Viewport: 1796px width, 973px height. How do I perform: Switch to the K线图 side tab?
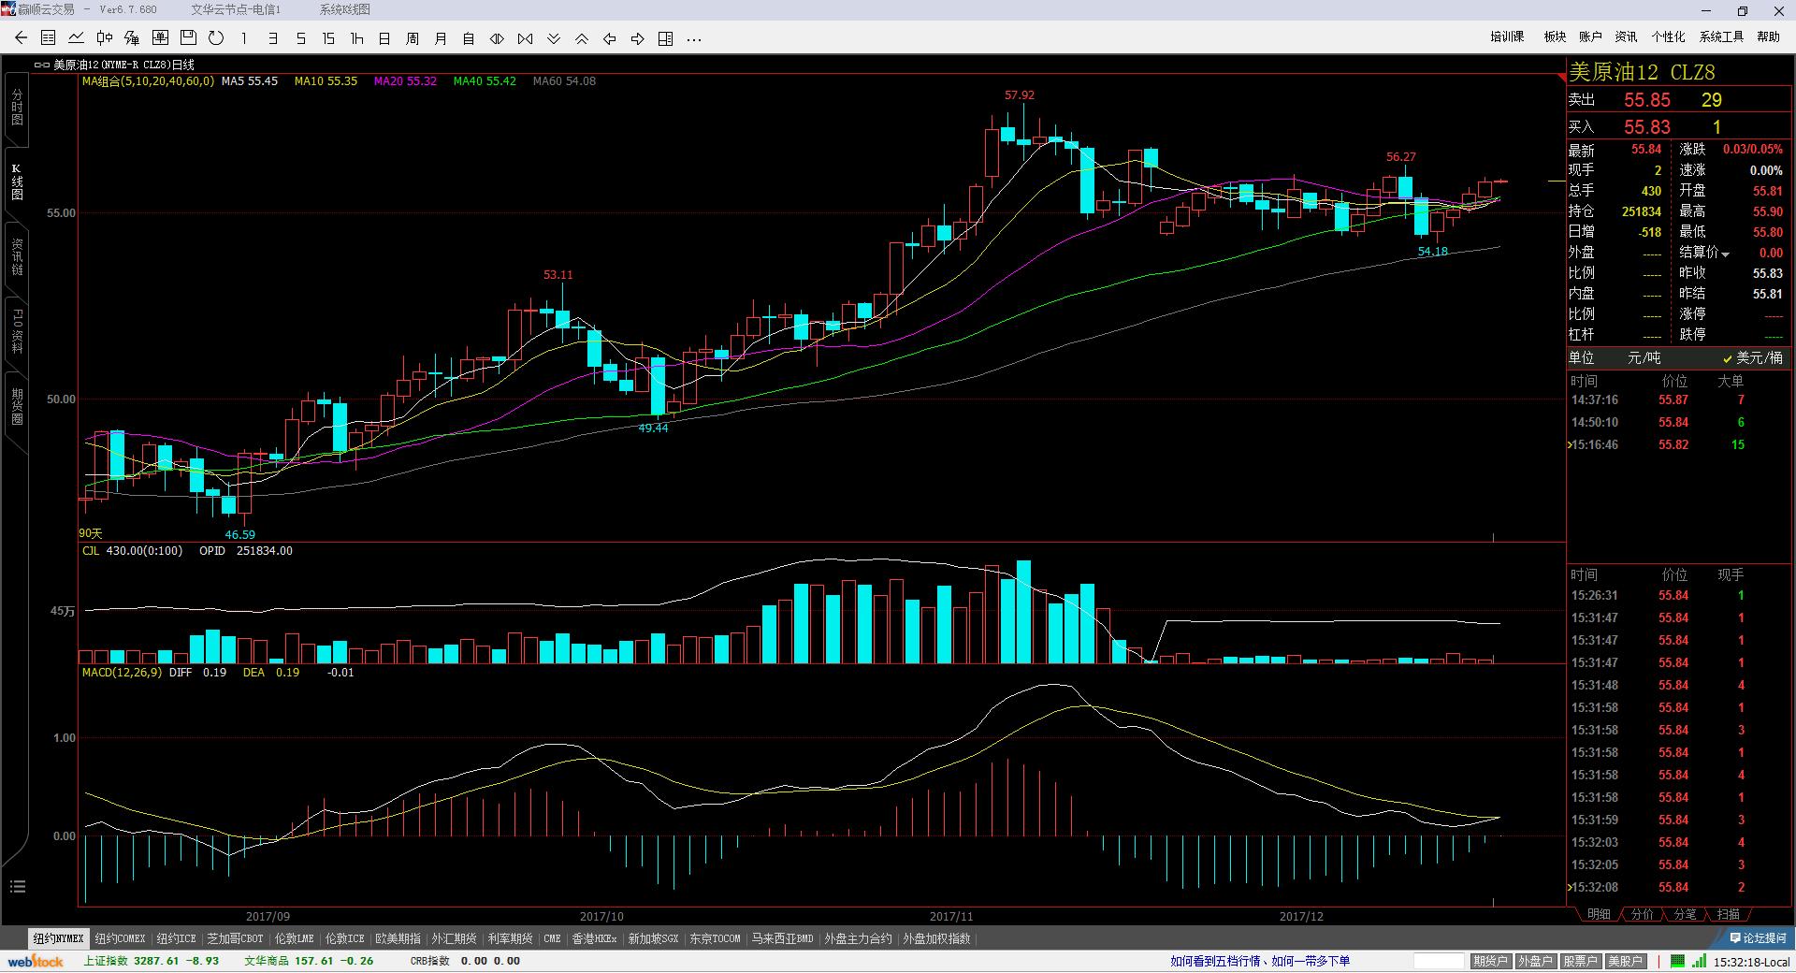(17, 182)
